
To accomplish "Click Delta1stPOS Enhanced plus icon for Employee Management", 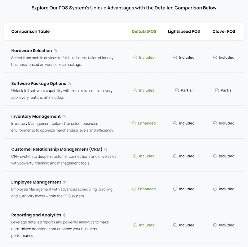I will [x=134, y=189].
